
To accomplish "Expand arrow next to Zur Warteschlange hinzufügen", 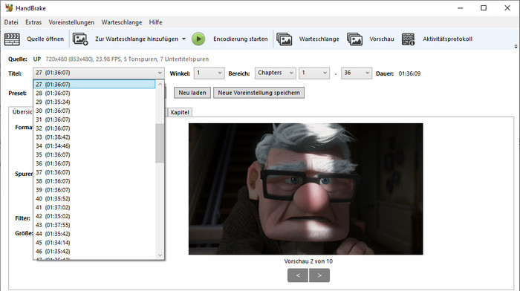I will pyautogui.click(x=183, y=39).
